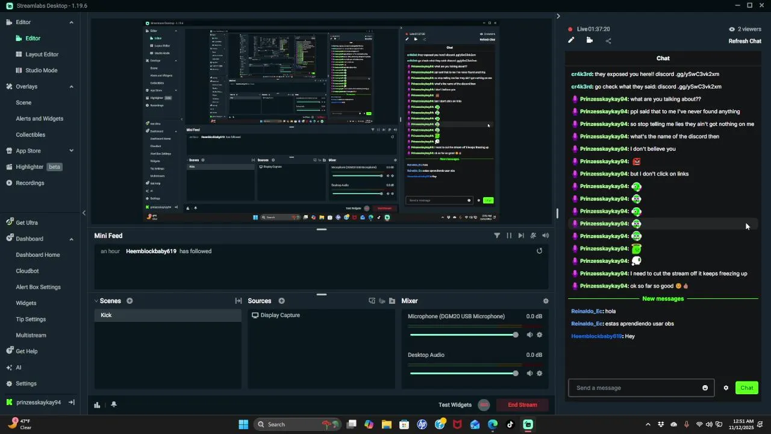Add a new source

point(281,301)
